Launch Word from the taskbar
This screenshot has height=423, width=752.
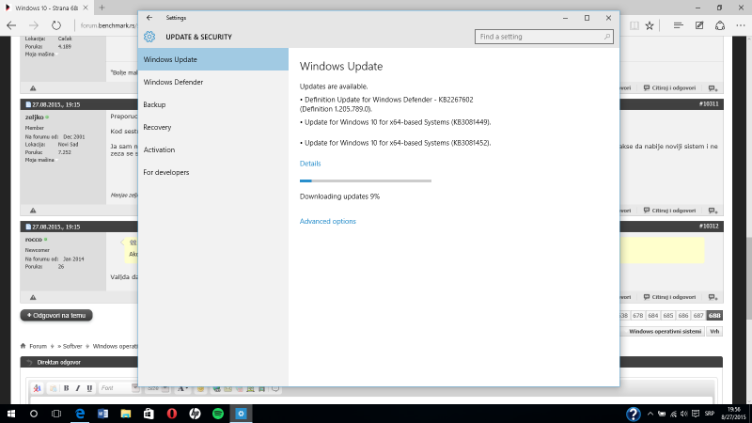click(102, 414)
